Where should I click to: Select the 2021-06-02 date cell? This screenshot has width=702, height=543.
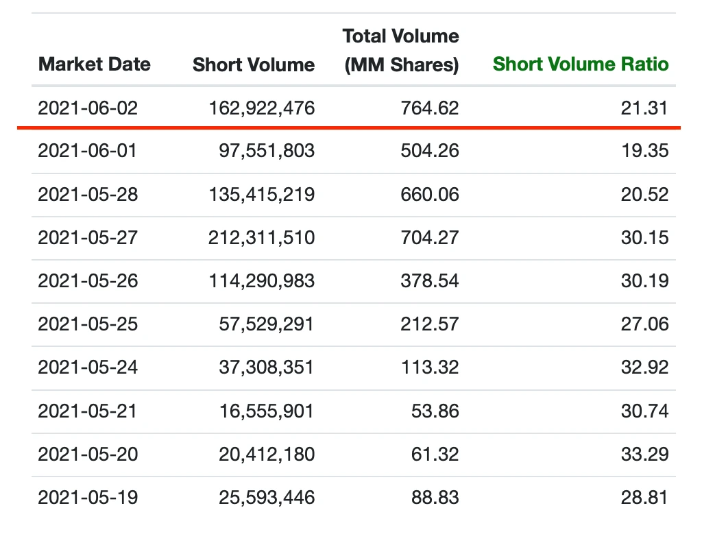88,108
